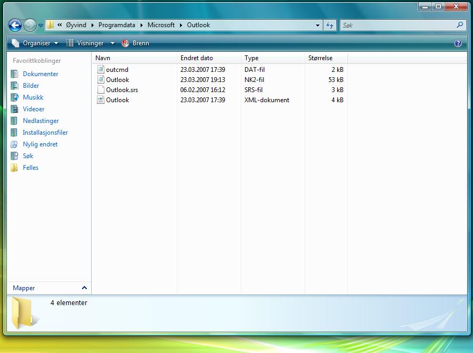The height and width of the screenshot is (353, 473).
Task: Open the recent pages dropdown arrow
Action: pos(40,26)
